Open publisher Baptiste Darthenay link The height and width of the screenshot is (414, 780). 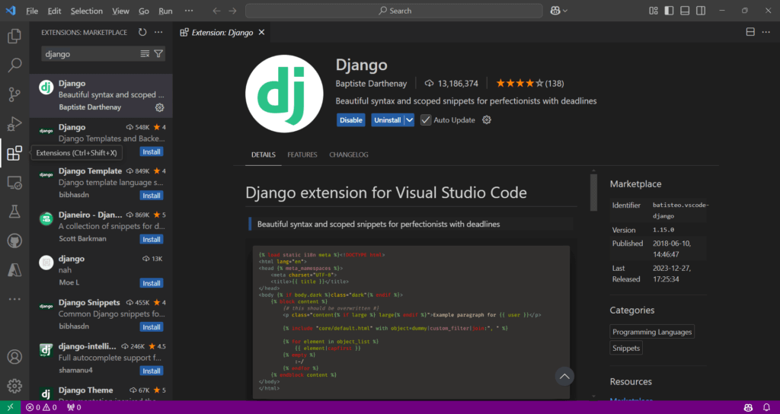371,84
